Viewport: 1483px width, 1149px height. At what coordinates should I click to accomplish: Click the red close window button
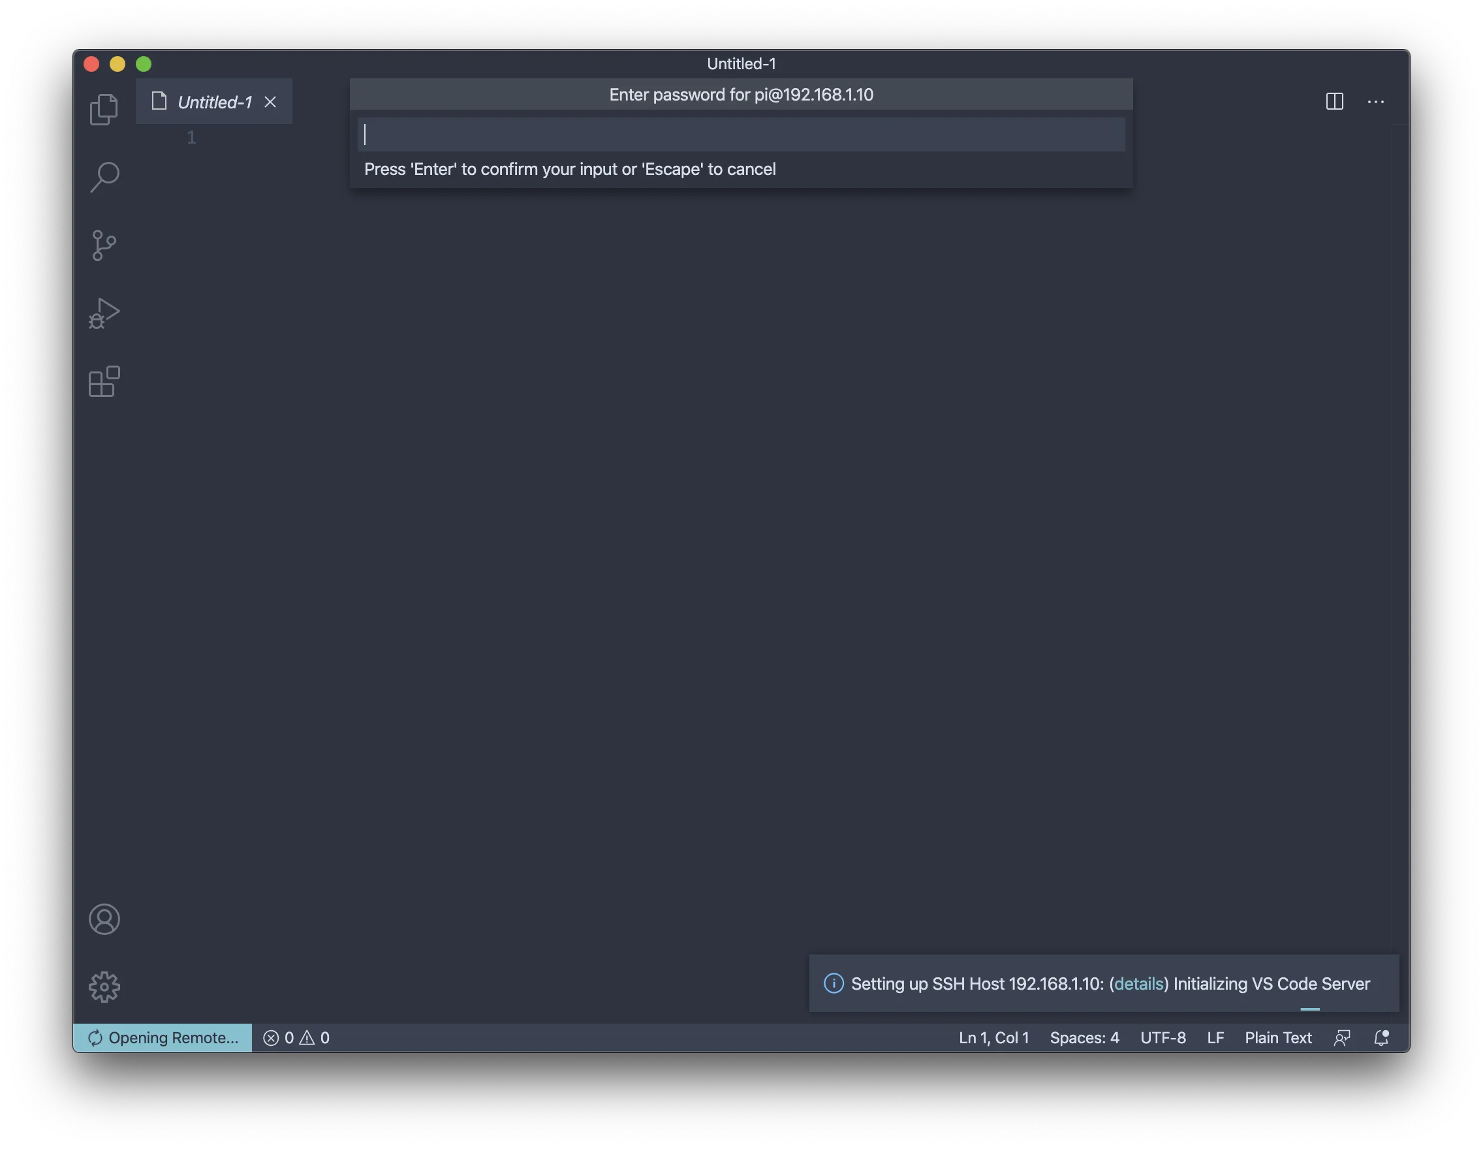pos(91,64)
